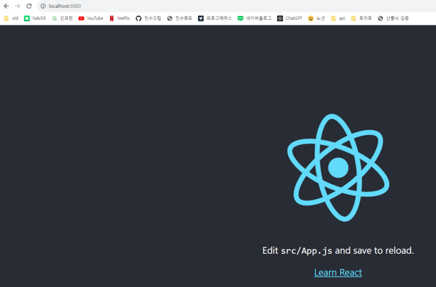Focus the localhost:3000 address bar
This screenshot has width=436, height=287.
[236, 6]
